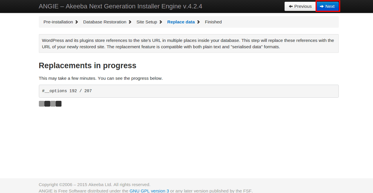Click the URL replacement notice panel
Image resolution: width=373 pixels, height=193 pixels.
189,43
